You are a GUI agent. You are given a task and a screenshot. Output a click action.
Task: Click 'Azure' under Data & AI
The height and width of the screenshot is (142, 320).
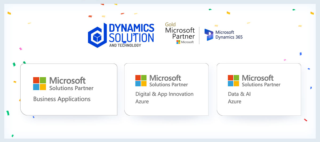click(235, 102)
